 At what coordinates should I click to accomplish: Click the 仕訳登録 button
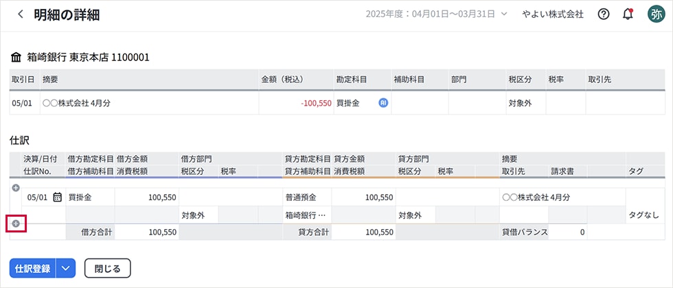pyautogui.click(x=32, y=268)
